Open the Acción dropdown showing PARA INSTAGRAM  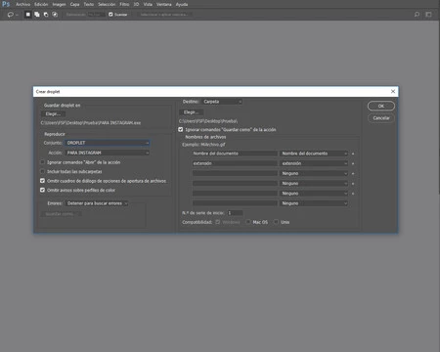pyautogui.click(x=107, y=153)
